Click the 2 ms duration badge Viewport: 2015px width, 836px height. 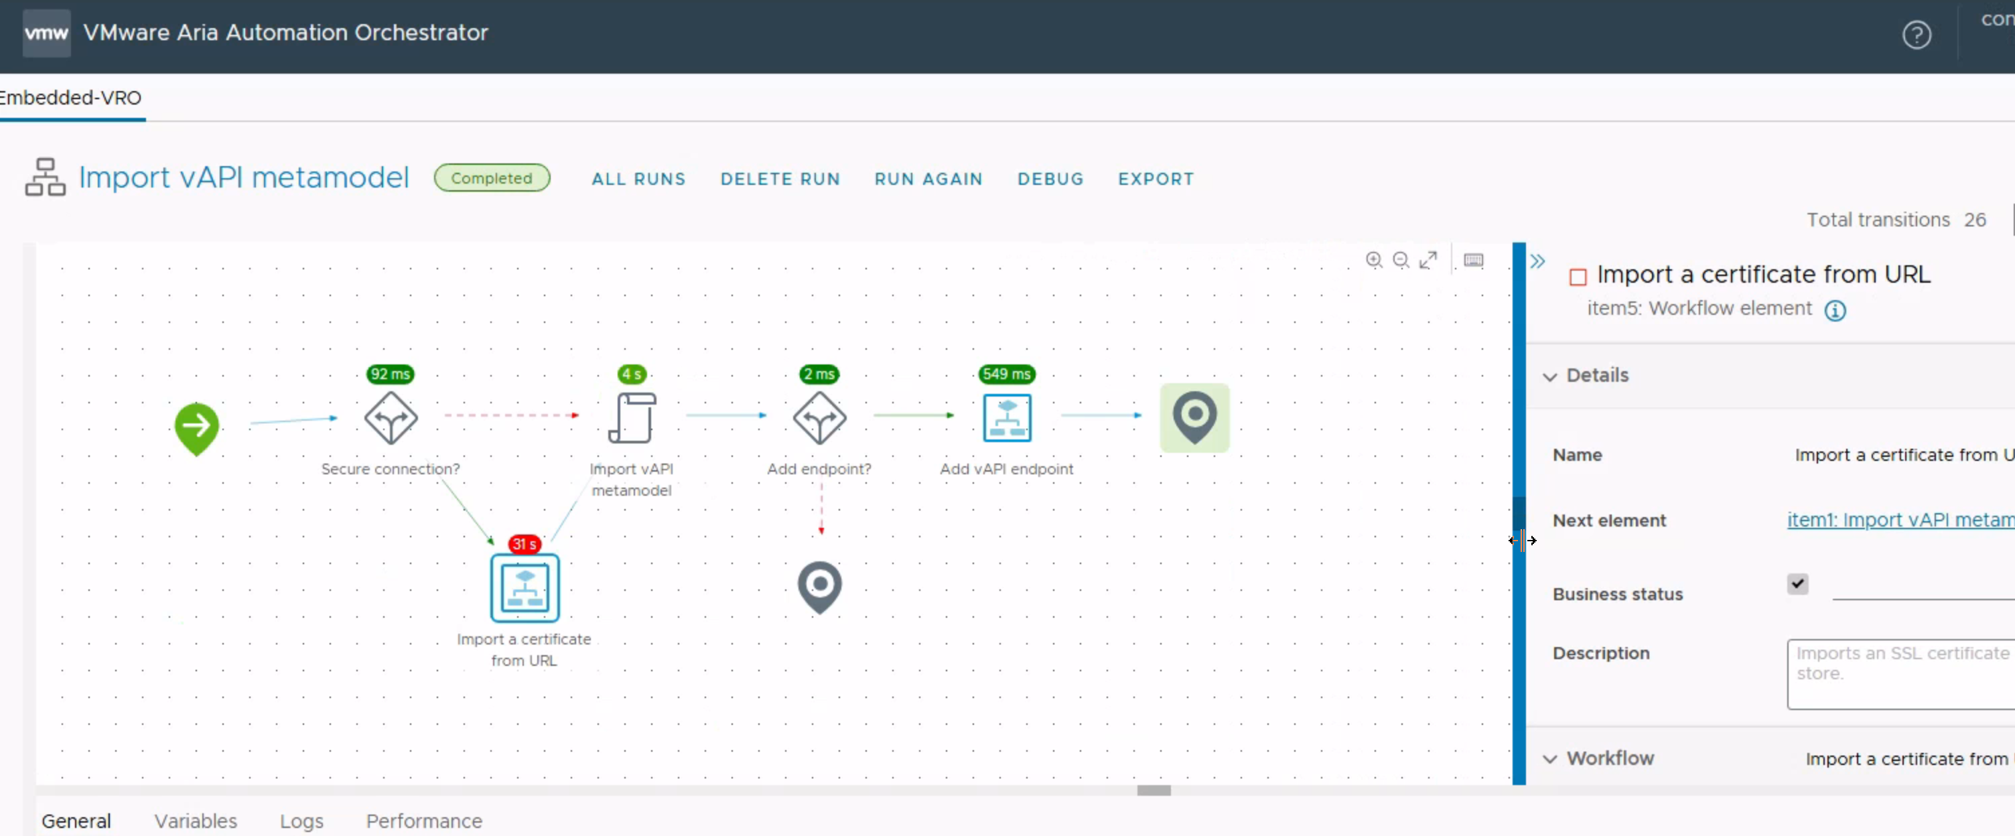[819, 374]
